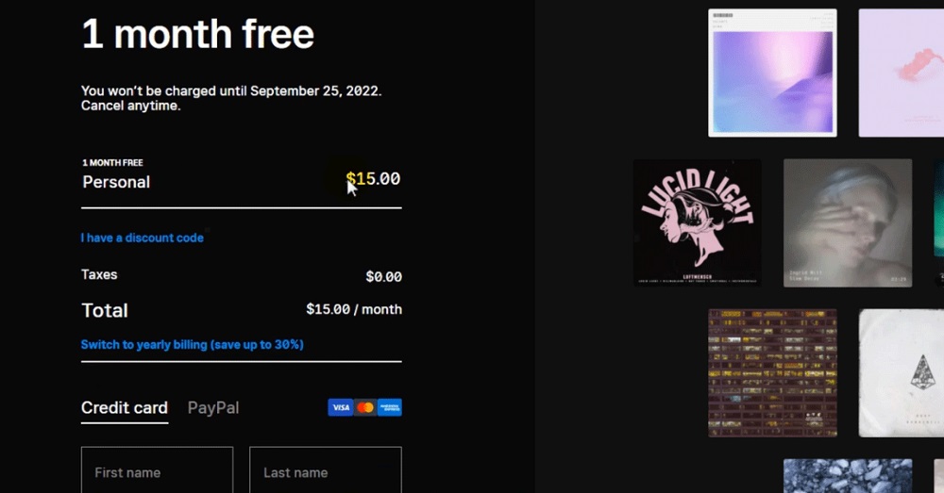Open the blurred face portrait album cover
The image size is (944, 493).
[x=848, y=223]
